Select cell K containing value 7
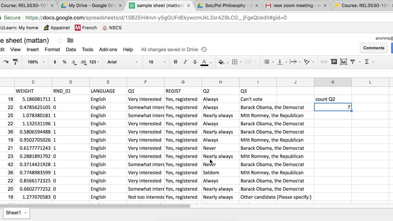The image size is (393, 221). click(x=333, y=107)
